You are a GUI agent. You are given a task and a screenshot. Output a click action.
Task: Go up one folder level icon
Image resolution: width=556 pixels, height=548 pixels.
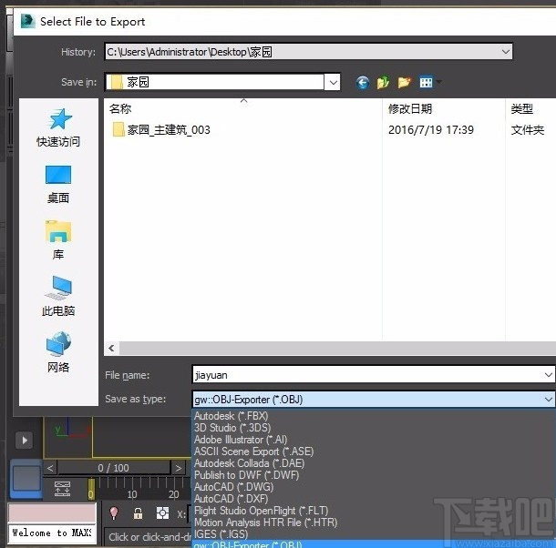pyautogui.click(x=383, y=83)
